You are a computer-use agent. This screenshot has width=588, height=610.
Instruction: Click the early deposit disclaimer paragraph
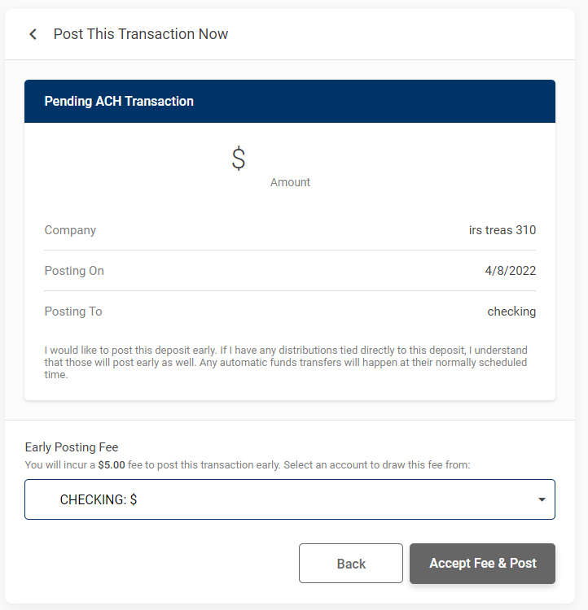point(285,363)
